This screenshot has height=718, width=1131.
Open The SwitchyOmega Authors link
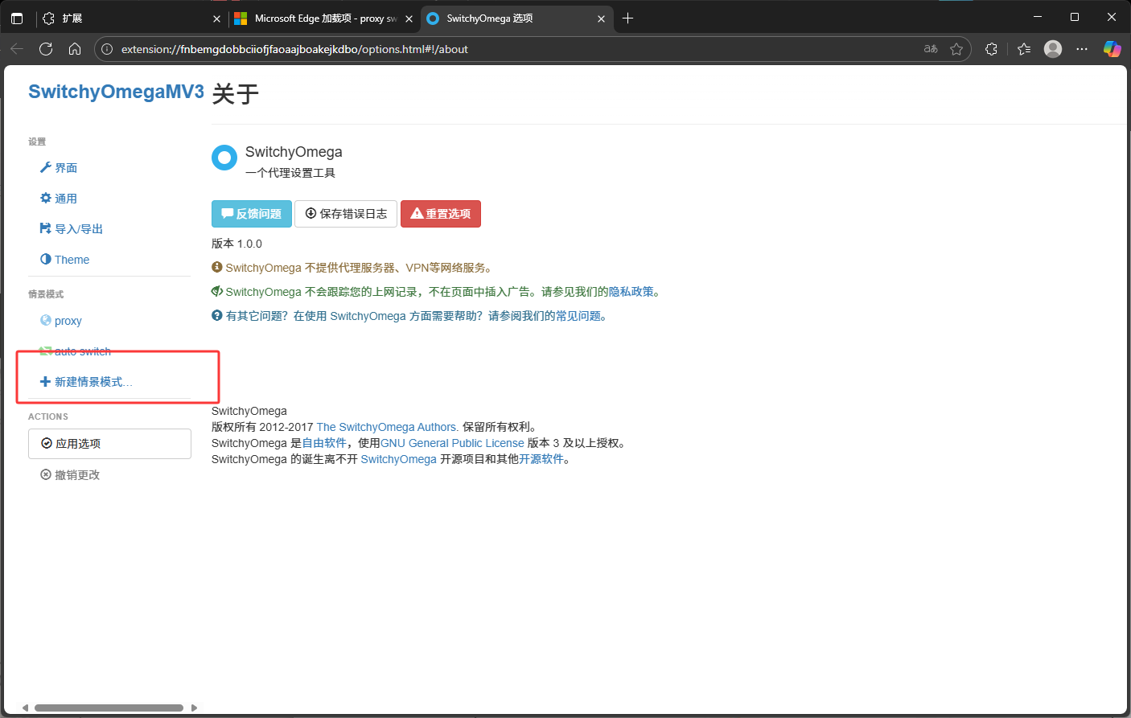click(x=388, y=427)
